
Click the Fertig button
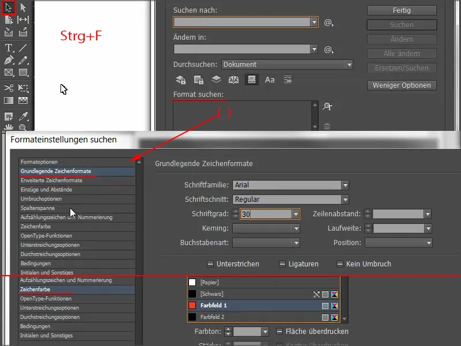402,10
